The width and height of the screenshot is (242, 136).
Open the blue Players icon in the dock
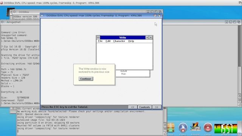point(183,128)
